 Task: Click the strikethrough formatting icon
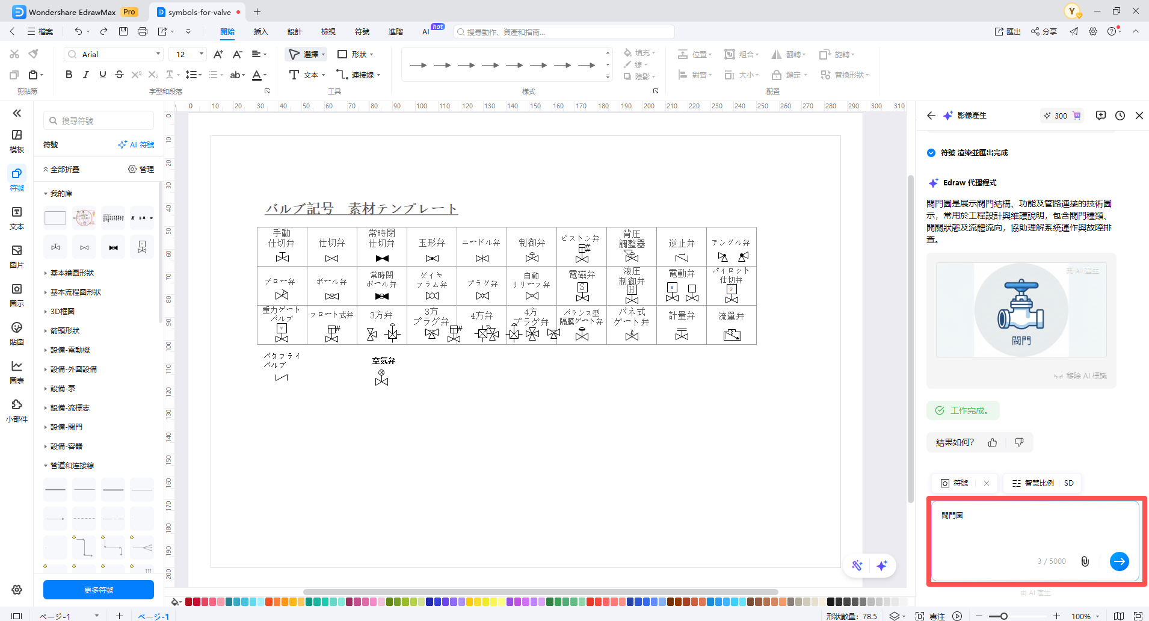[x=119, y=75]
